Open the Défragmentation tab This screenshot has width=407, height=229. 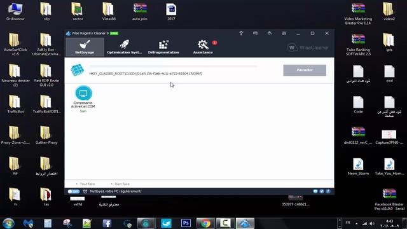pyautogui.click(x=163, y=47)
